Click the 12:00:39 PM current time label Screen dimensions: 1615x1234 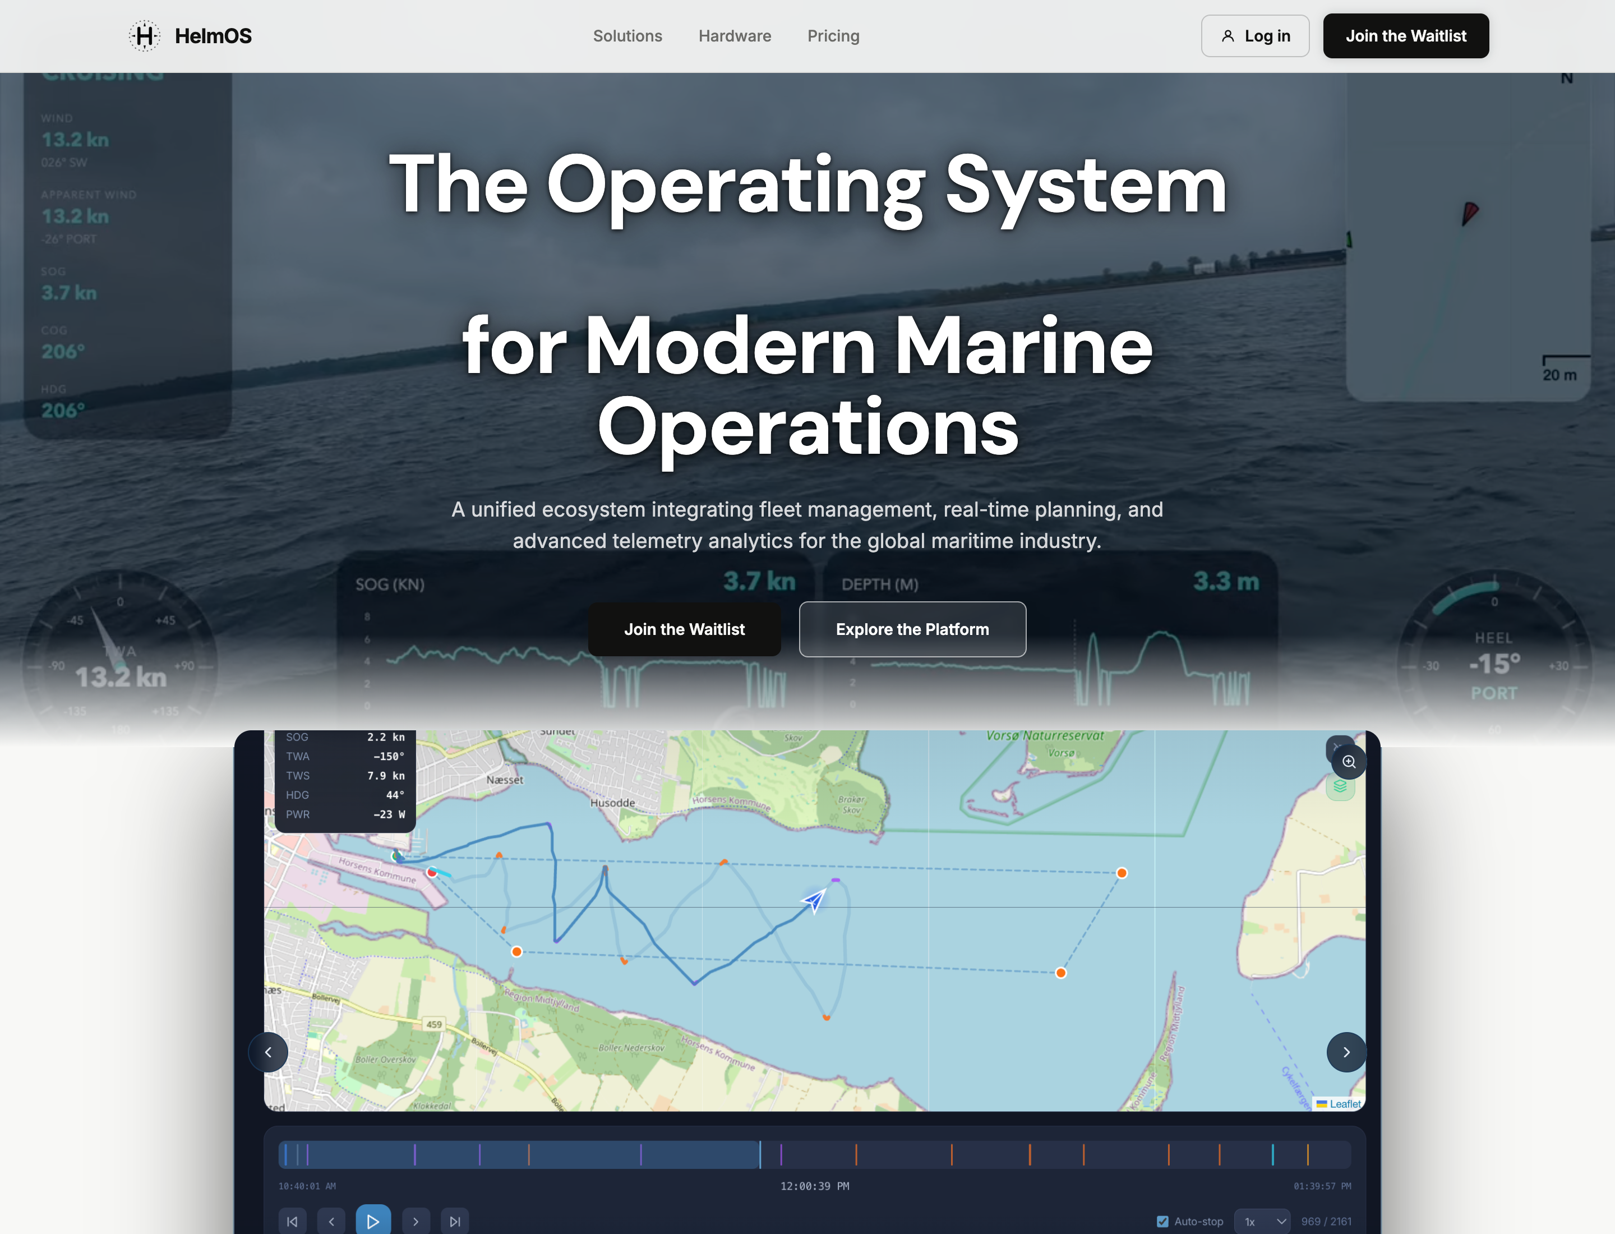pyautogui.click(x=814, y=1186)
